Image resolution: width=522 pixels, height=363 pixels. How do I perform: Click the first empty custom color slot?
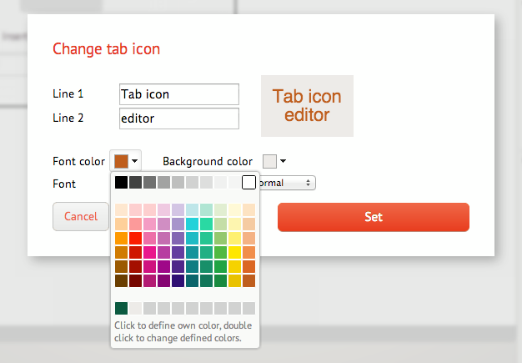coord(135,308)
